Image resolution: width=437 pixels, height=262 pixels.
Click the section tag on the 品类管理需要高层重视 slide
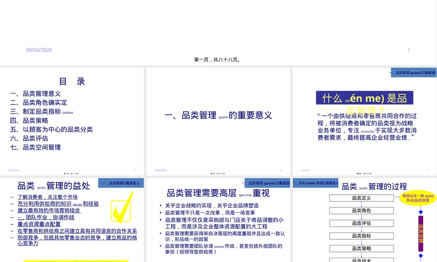(x=267, y=183)
